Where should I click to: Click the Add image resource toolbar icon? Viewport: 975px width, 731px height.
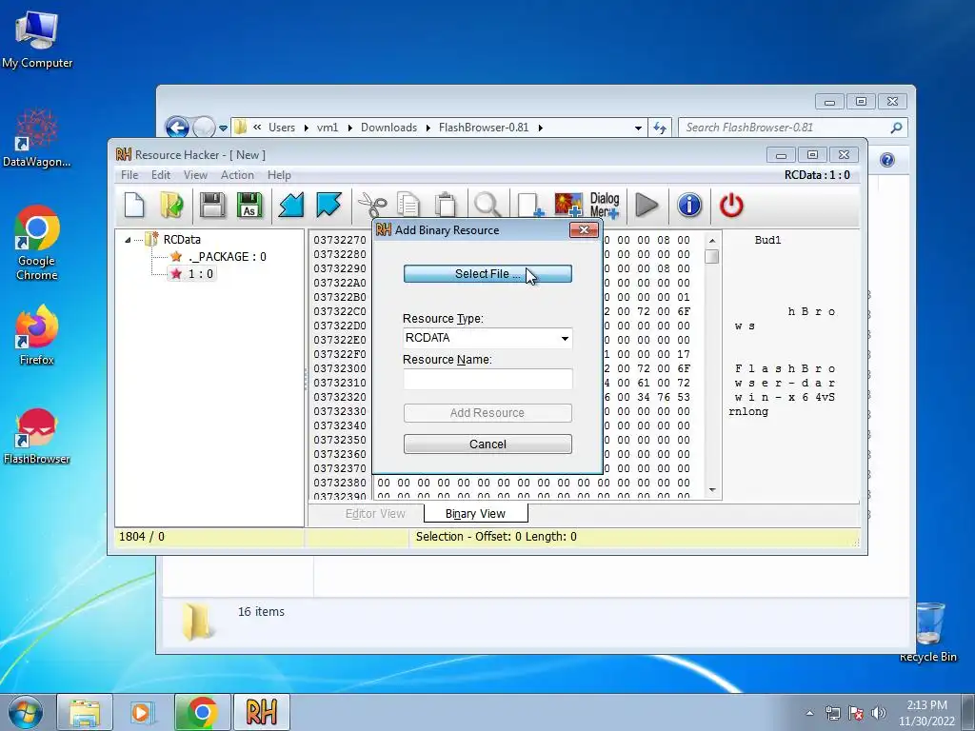pyautogui.click(x=568, y=206)
